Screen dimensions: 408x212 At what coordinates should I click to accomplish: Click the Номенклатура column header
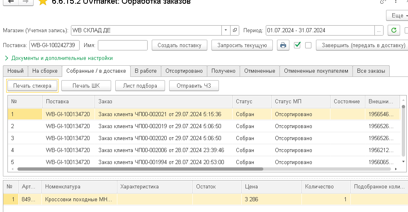pos(79,186)
